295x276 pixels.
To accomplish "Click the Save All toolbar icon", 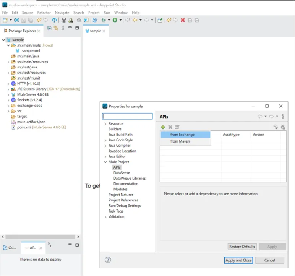I will pos(31,20).
